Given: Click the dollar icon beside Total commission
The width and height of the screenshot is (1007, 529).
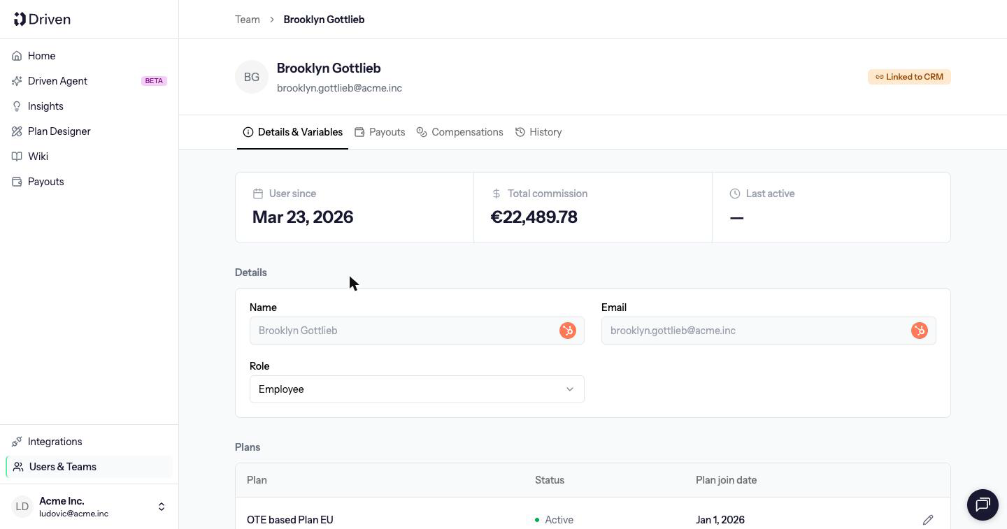Looking at the screenshot, I should click(x=497, y=194).
